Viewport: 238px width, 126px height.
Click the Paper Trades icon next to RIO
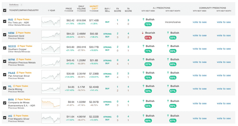(x=15, y=19)
